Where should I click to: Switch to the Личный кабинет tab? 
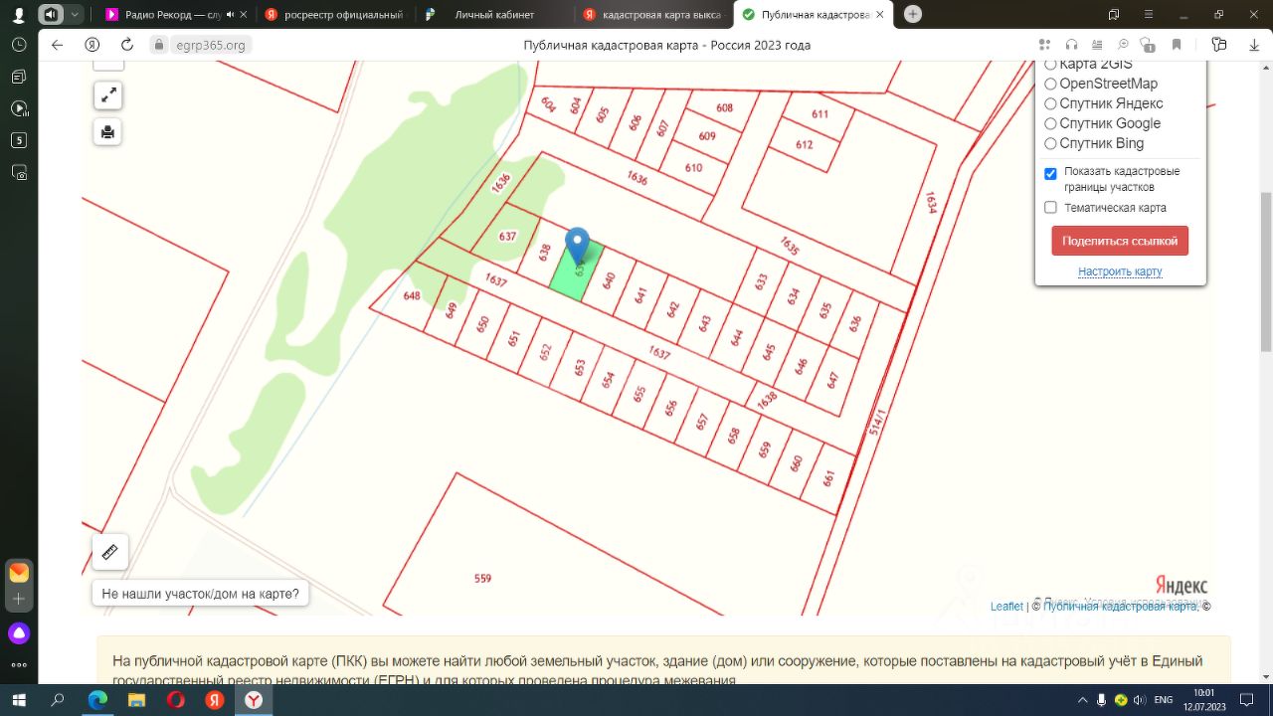point(493,15)
